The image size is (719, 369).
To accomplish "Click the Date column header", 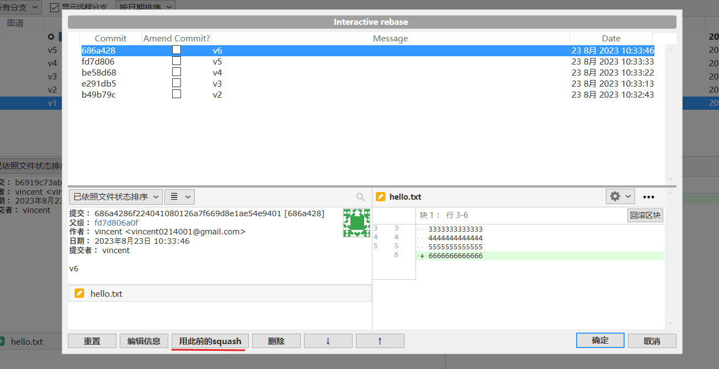I will 611,39.
